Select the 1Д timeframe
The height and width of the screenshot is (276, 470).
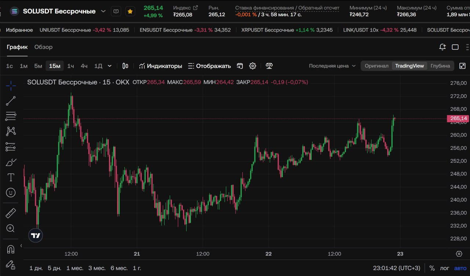pyautogui.click(x=98, y=66)
